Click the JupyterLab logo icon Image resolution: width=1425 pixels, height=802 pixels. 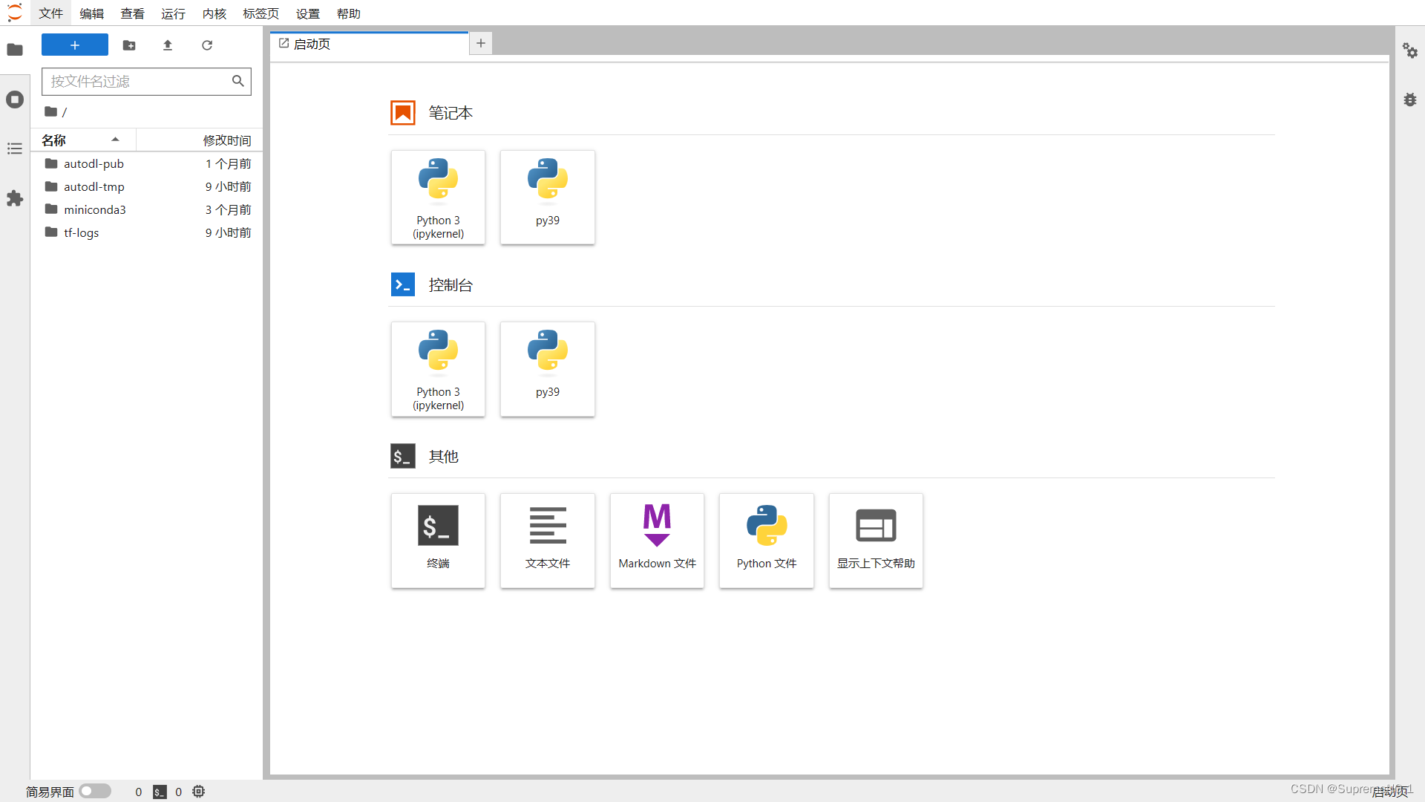(15, 13)
